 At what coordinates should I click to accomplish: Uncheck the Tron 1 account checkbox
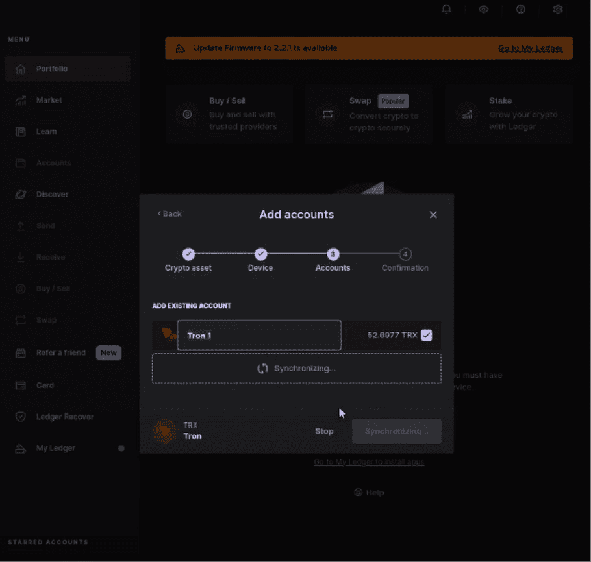[426, 336]
